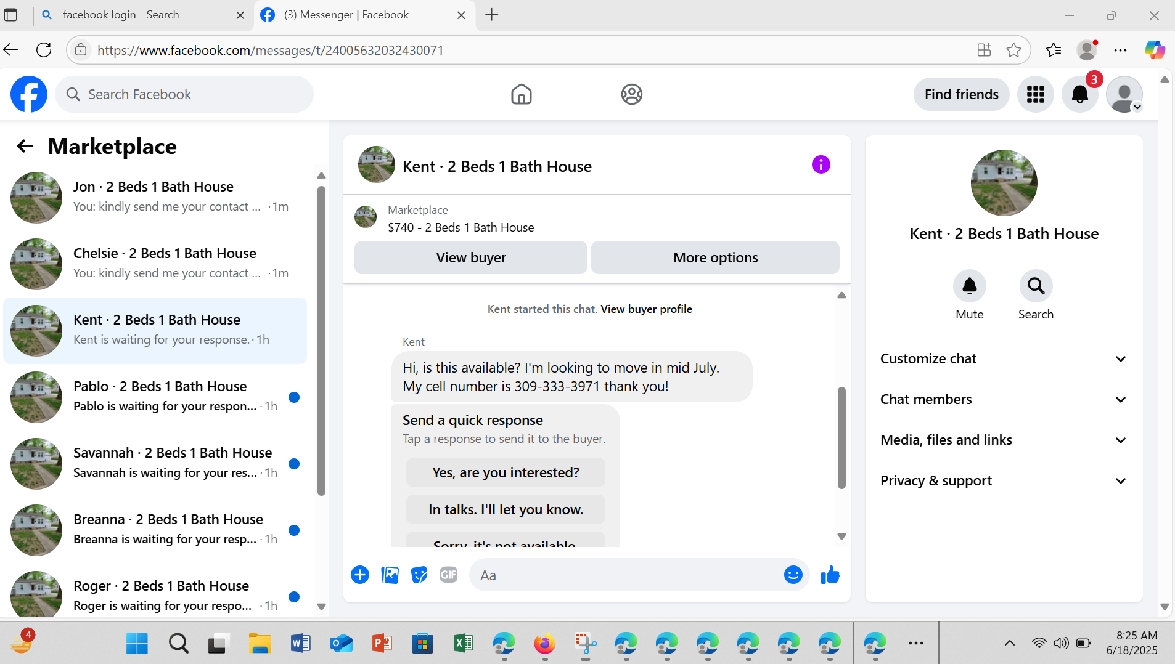Send a thumbs-up like
The width and height of the screenshot is (1175, 664).
coord(830,575)
